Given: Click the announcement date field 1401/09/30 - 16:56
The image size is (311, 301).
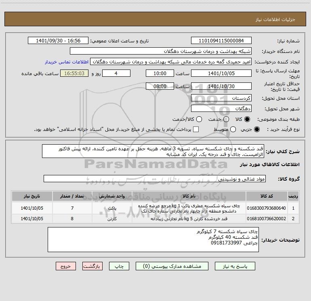Looking at the screenshot, I should (58, 40).
